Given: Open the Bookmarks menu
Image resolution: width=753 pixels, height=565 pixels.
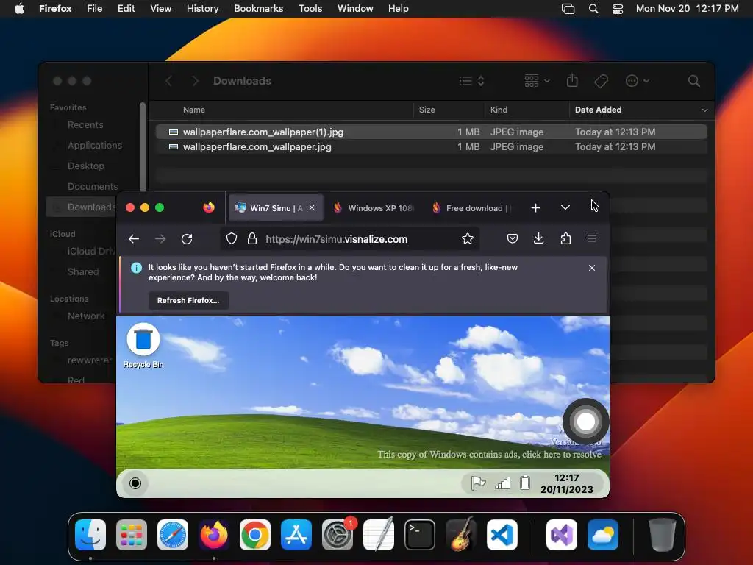Looking at the screenshot, I should point(258,9).
